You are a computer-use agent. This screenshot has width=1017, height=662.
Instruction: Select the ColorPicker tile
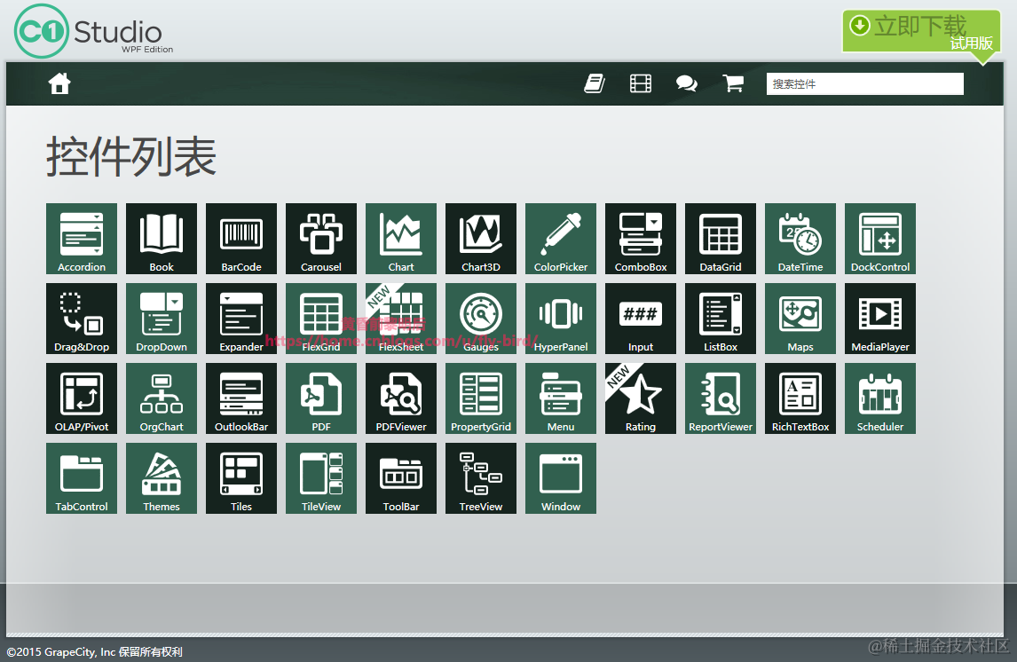click(x=561, y=239)
